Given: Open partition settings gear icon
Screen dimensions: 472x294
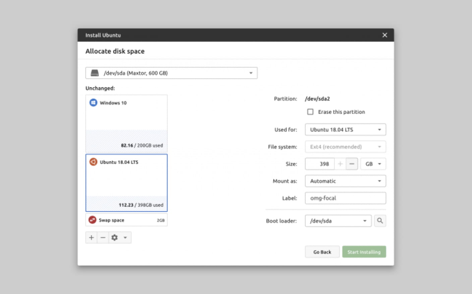Looking at the screenshot, I should click(115, 237).
